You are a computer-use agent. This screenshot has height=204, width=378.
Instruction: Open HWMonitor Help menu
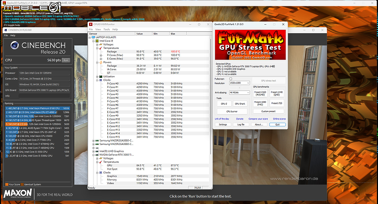[115, 29]
